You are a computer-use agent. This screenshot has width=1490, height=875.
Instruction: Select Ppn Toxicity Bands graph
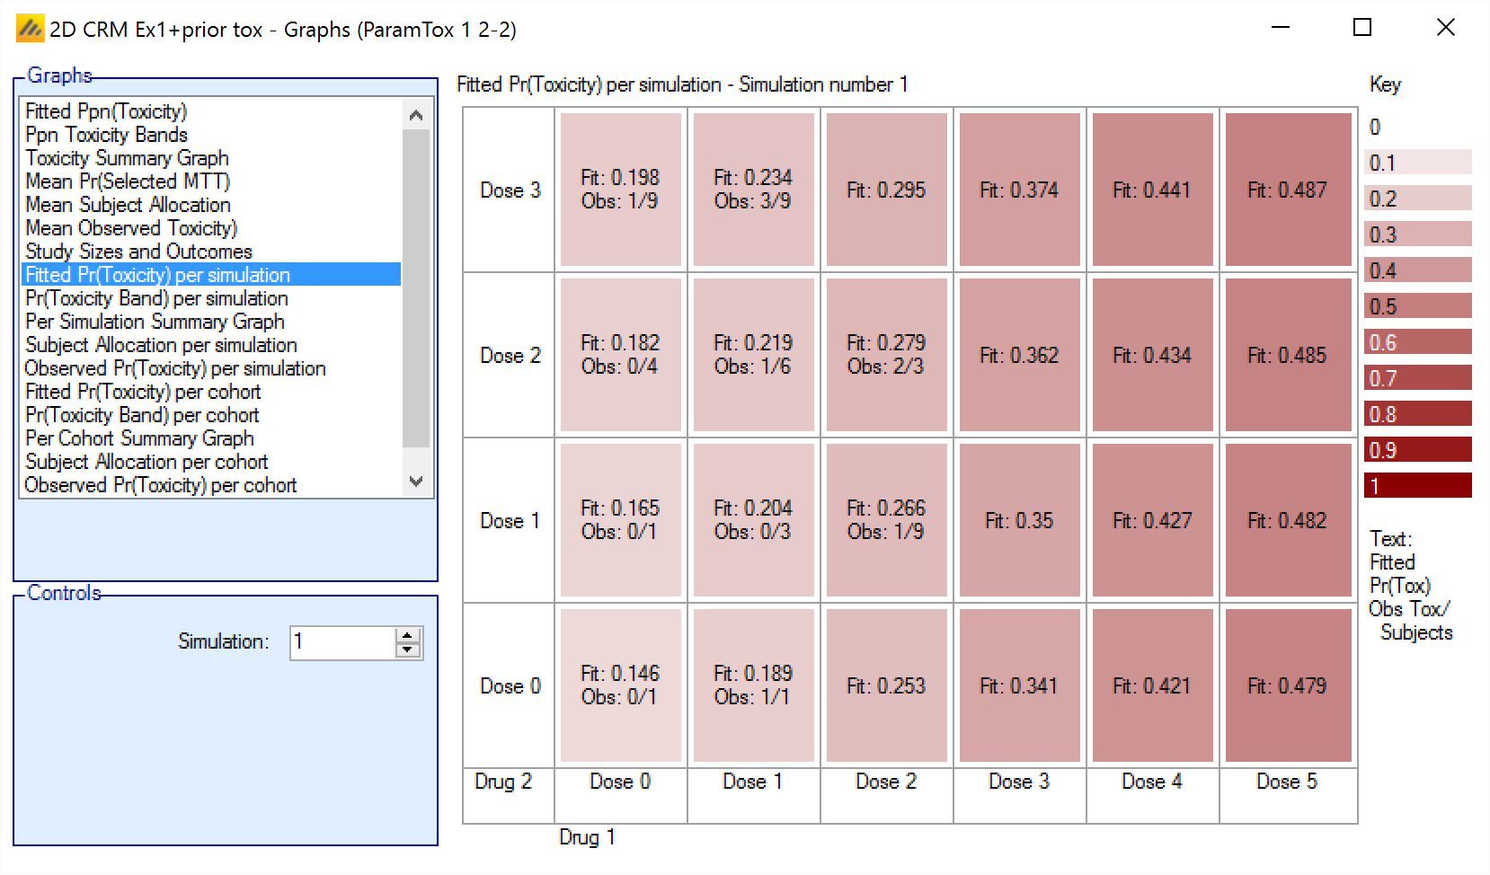106,135
